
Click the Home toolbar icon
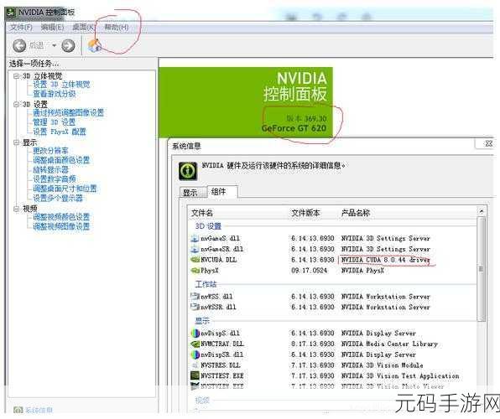(95, 46)
